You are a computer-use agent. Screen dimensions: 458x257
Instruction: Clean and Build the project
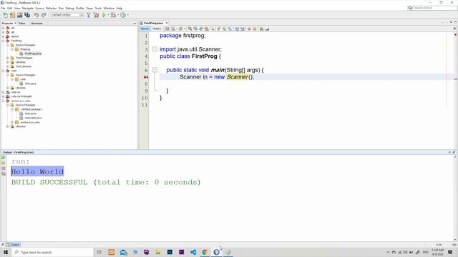(96, 15)
